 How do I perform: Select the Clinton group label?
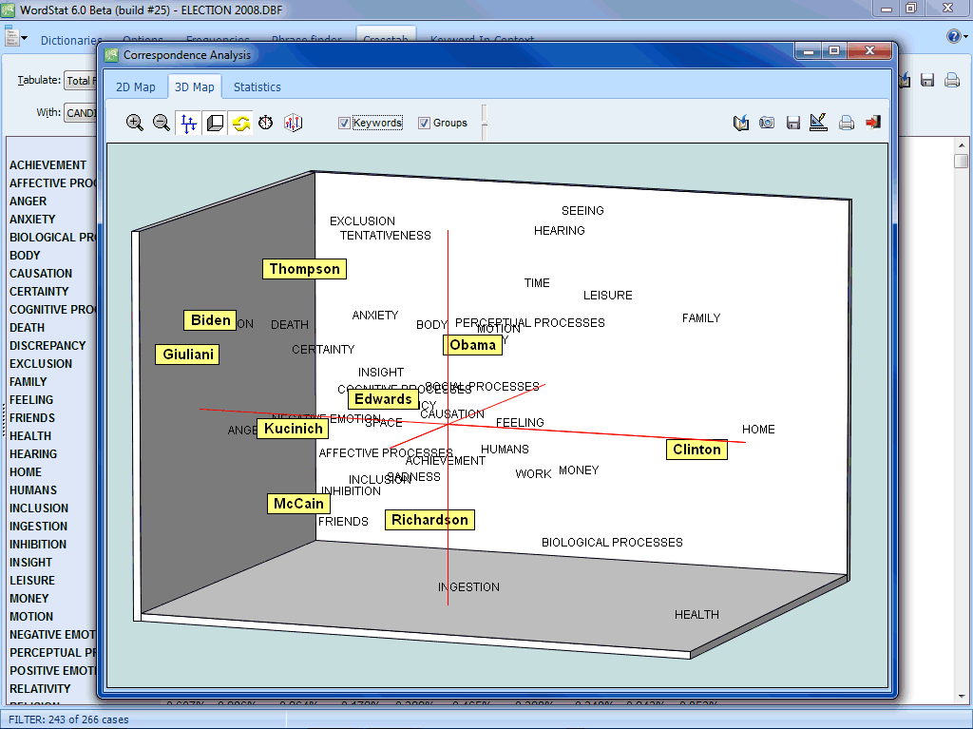(x=696, y=450)
